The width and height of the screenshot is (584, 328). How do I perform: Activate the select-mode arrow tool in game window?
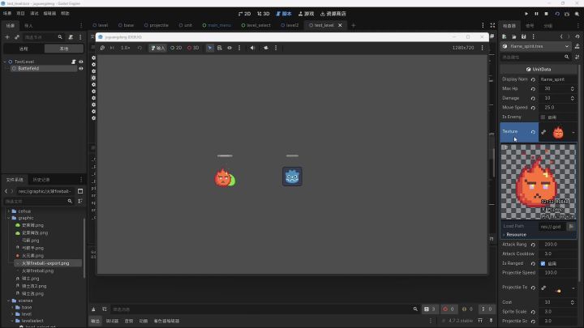pos(210,48)
